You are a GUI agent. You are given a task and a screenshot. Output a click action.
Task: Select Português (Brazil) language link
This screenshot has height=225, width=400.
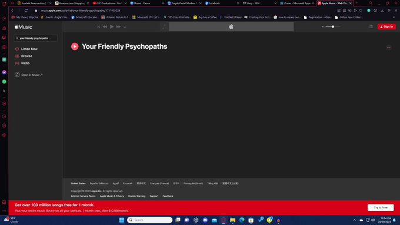click(194, 183)
